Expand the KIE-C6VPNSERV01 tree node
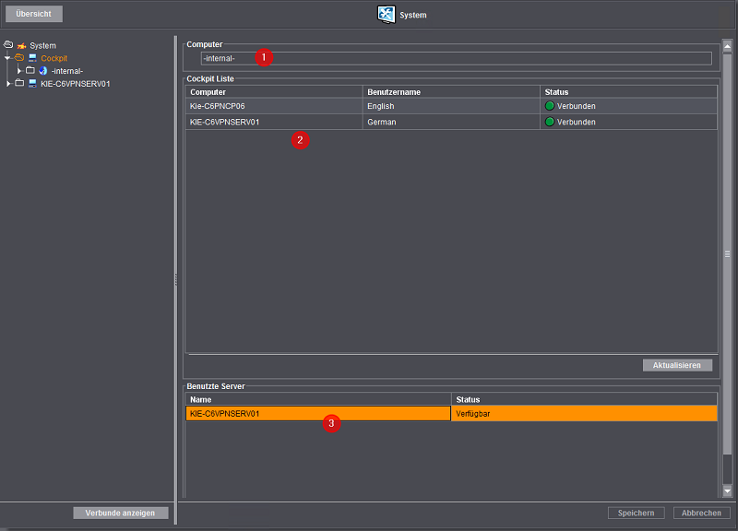The width and height of the screenshot is (738, 531). click(8, 83)
